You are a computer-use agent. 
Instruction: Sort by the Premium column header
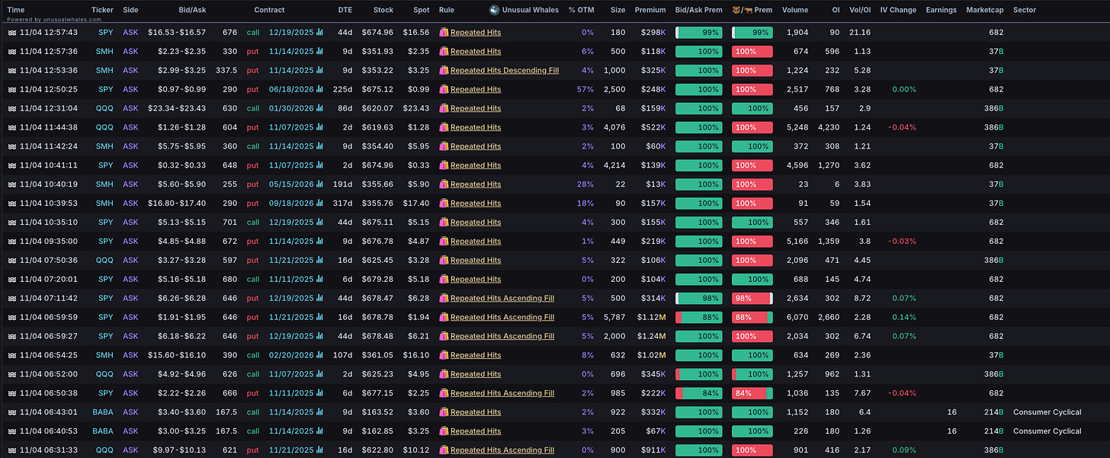650,10
